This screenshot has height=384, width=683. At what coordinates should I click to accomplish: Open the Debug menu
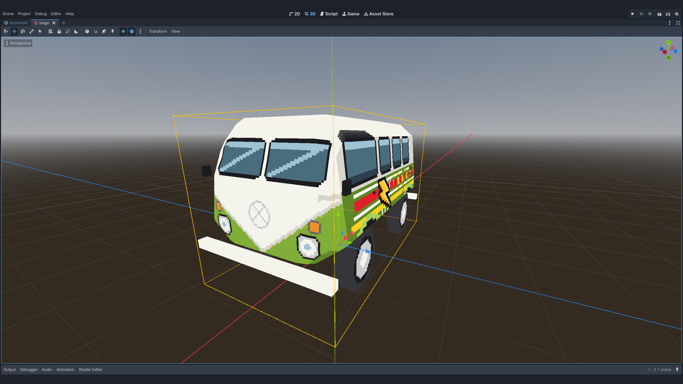click(x=41, y=14)
